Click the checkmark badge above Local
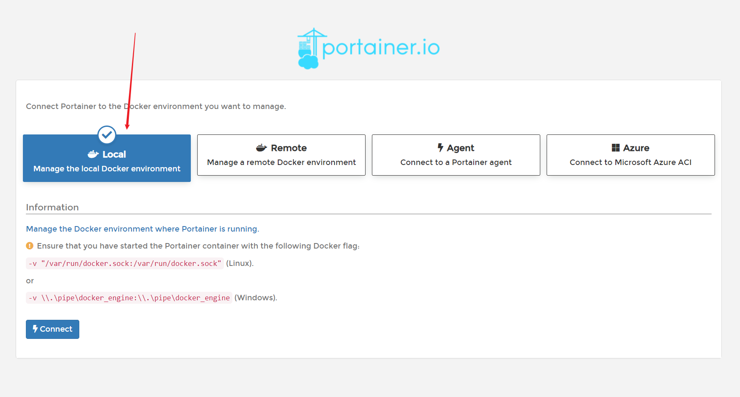 pyautogui.click(x=107, y=135)
